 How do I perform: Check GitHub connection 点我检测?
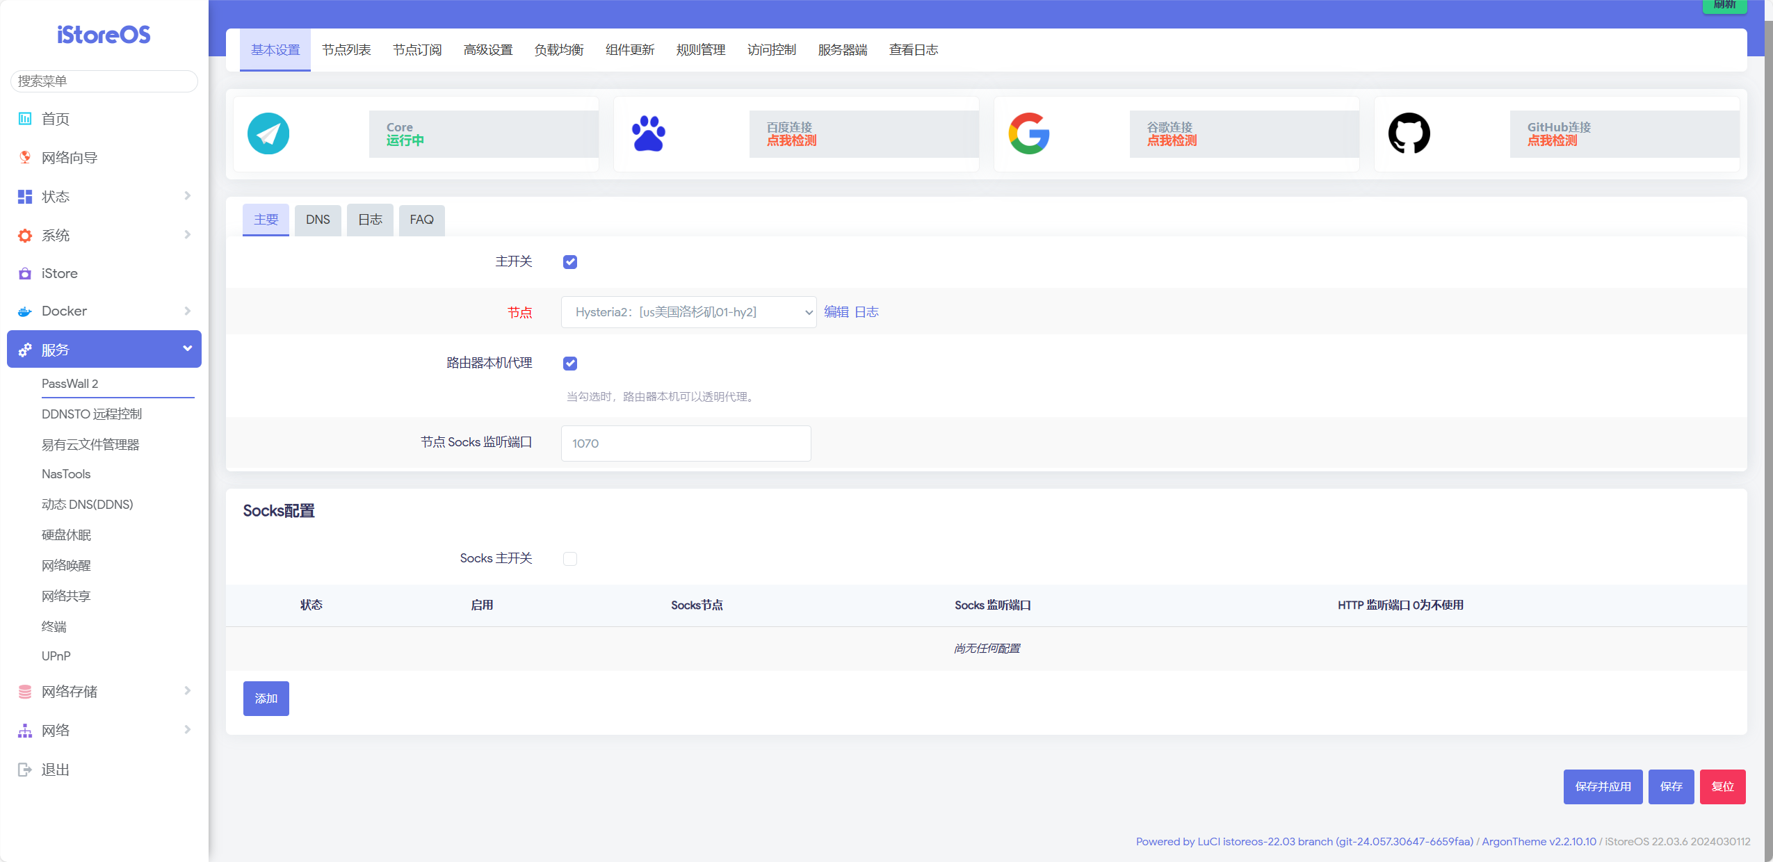[x=1553, y=140]
